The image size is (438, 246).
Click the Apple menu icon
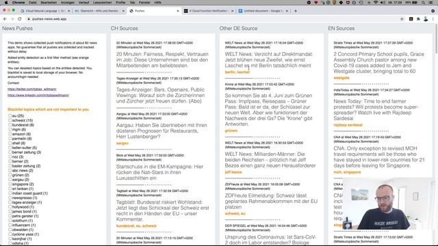[x=6, y=3]
